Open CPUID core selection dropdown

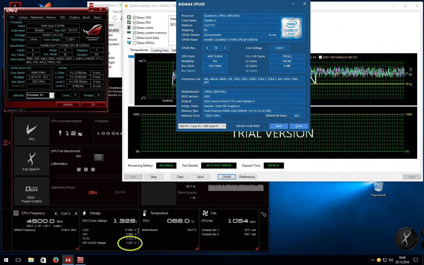click(202, 126)
